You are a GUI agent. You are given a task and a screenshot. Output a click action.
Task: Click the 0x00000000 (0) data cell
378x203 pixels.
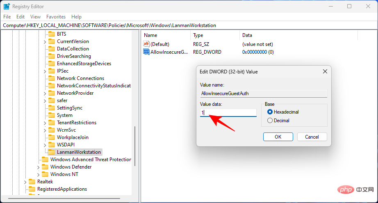258,52
